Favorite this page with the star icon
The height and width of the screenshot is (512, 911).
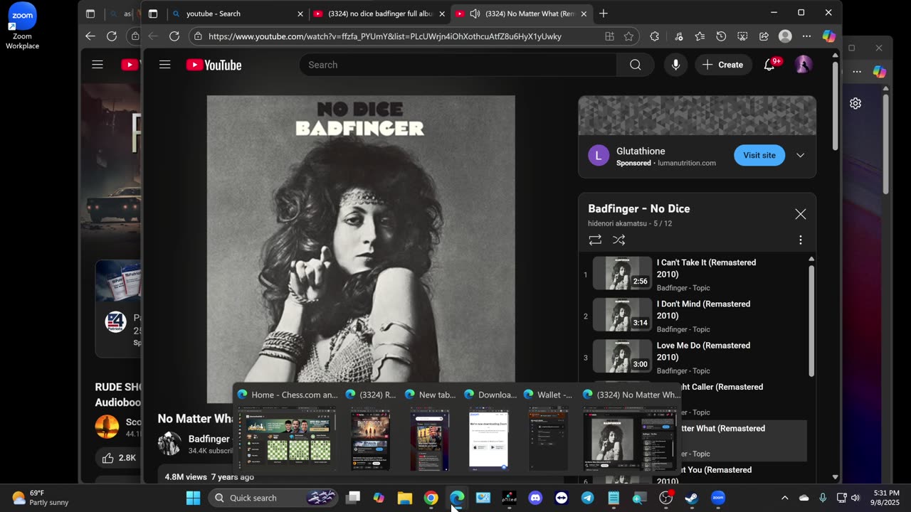coord(628,36)
